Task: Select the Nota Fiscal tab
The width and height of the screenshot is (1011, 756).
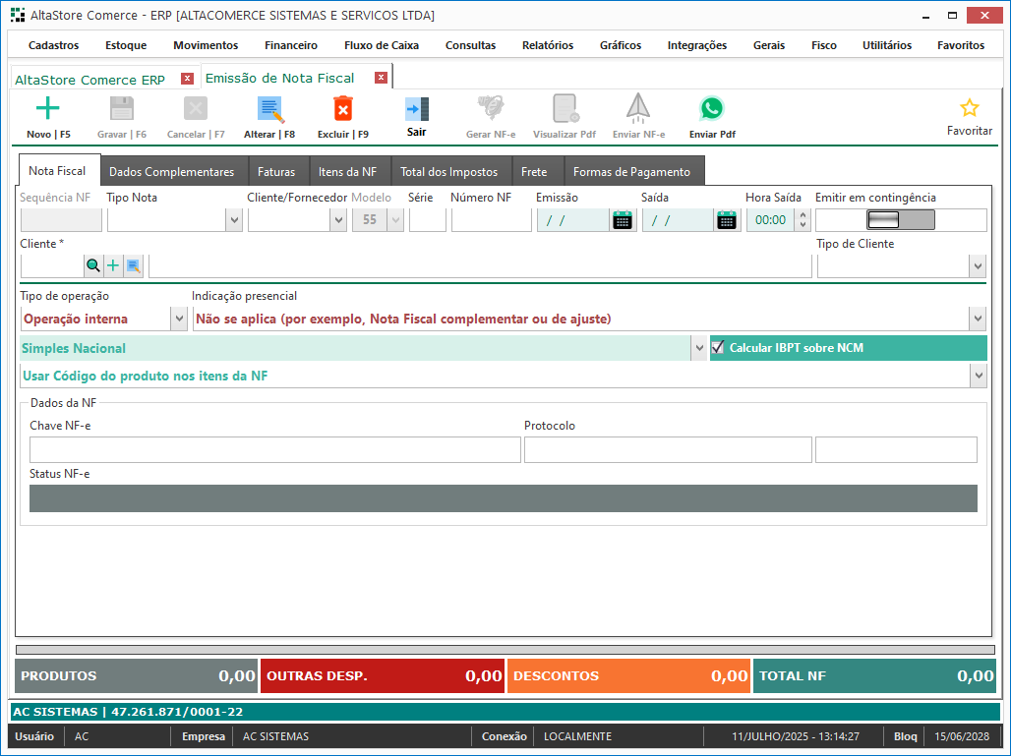Action: (57, 171)
